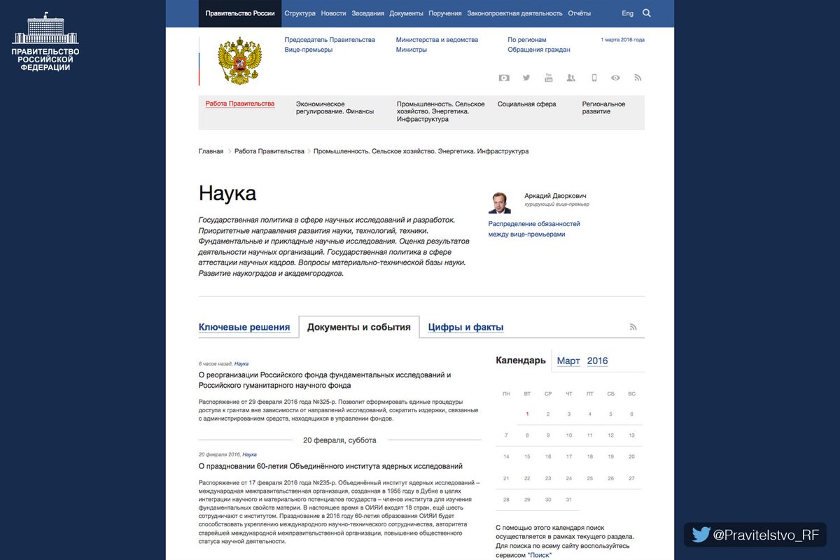Viewport: 840px width, 560px height.
Task: Open the RSS feed icon in the header
Action: (638, 78)
